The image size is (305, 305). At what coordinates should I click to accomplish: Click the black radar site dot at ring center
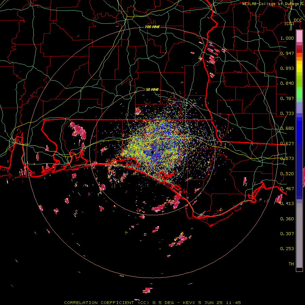152,152
